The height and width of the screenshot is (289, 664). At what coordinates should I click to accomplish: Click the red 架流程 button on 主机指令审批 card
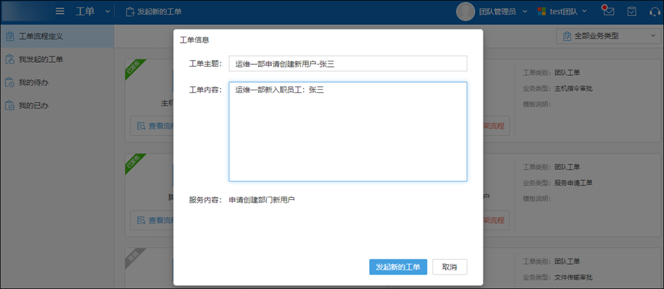[497, 126]
